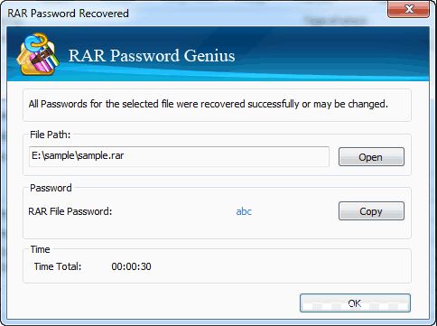Click the RAR Password Recovered window title
The height and width of the screenshot is (326, 437).
68,14
